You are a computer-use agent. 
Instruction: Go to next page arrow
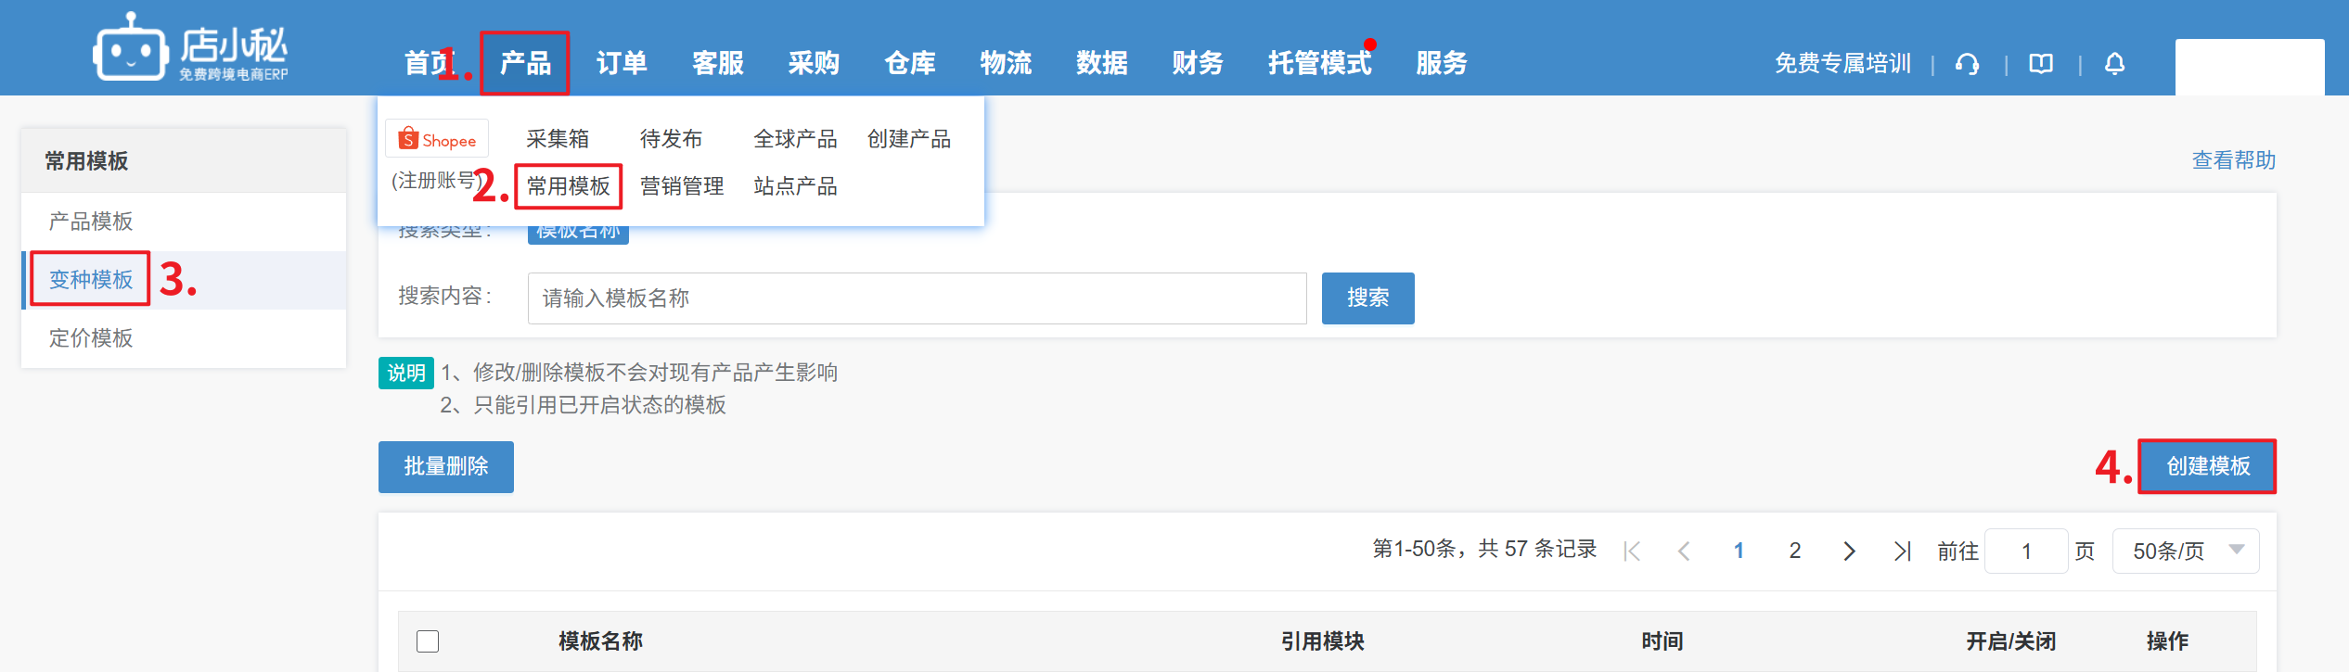point(1849,552)
